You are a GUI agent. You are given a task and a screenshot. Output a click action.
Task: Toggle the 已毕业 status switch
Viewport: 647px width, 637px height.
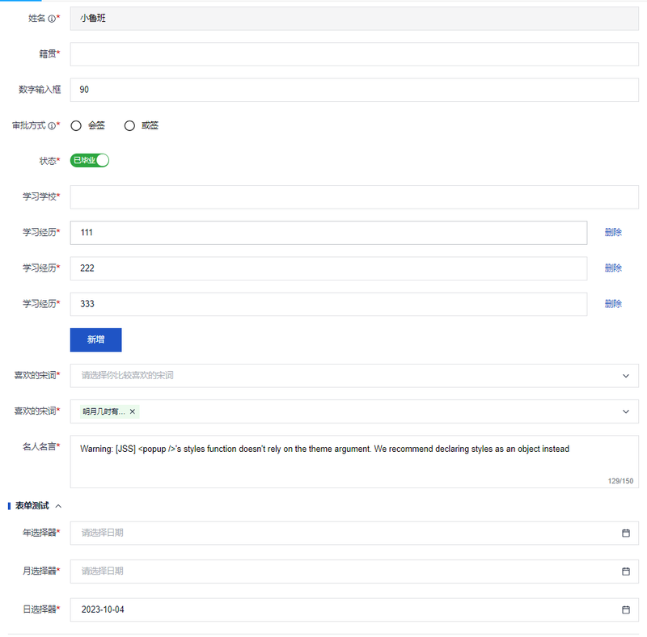point(90,161)
